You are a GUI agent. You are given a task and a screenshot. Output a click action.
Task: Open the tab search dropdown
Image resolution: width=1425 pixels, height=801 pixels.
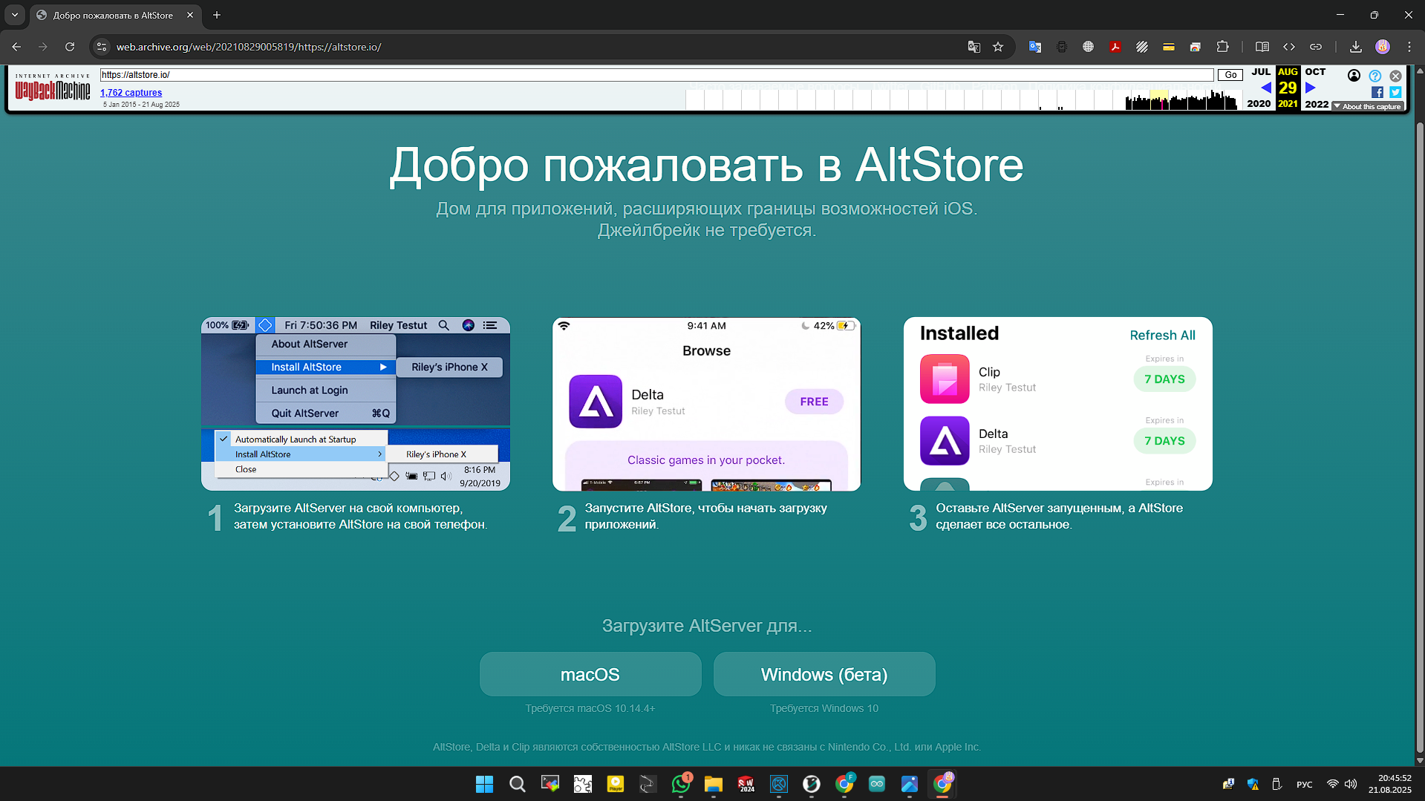pos(14,15)
